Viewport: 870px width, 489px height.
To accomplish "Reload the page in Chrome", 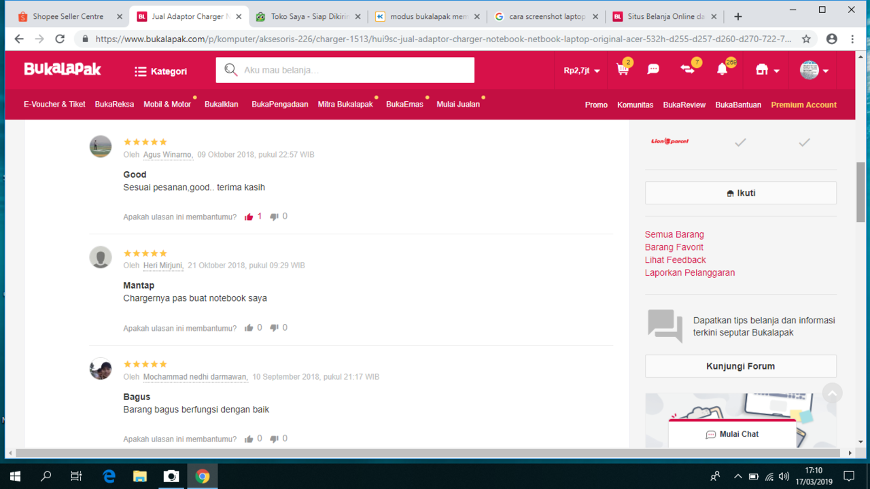I will click(60, 39).
